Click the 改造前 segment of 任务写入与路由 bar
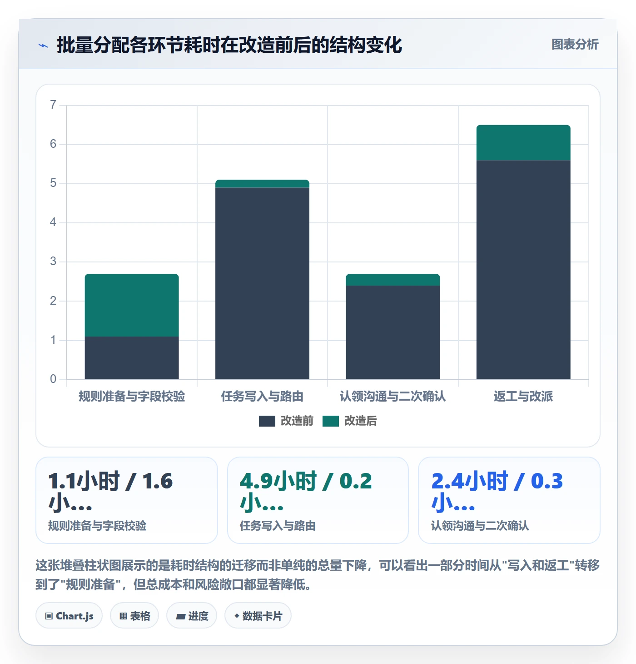The image size is (636, 664). (262, 283)
